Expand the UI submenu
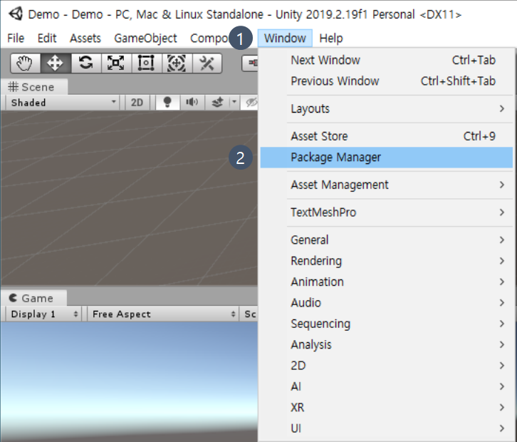This screenshot has height=442, width=517. 387,428
